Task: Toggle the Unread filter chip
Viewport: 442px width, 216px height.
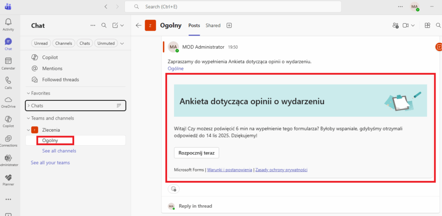Action: (x=41, y=43)
